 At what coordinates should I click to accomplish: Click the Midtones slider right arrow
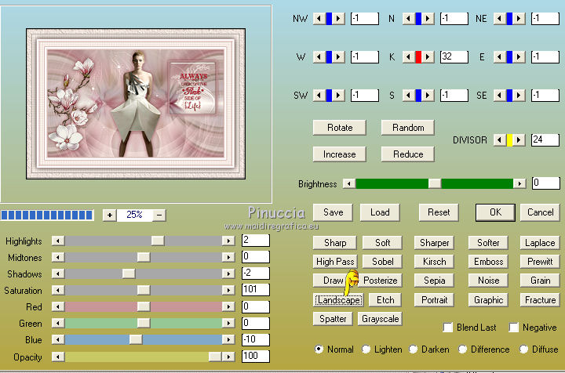click(228, 257)
